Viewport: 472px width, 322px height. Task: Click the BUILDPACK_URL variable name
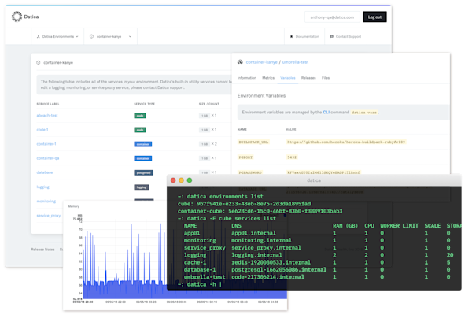(x=253, y=142)
